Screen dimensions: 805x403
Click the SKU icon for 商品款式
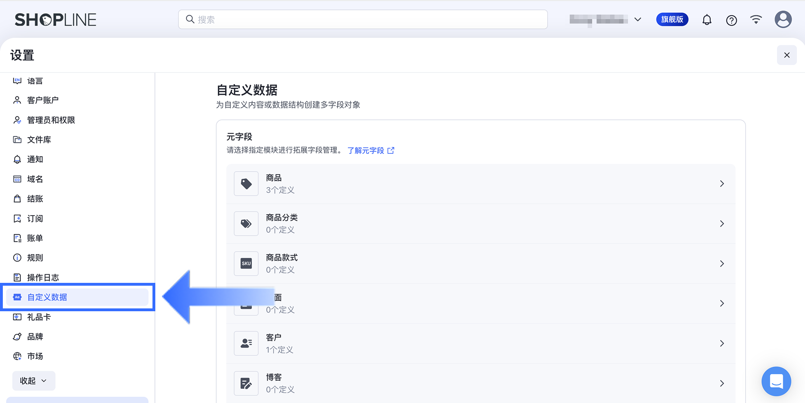point(246,263)
